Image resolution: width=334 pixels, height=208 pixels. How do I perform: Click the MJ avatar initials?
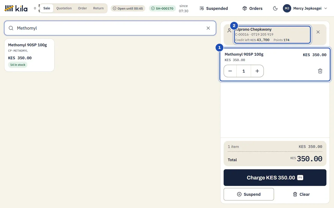tap(287, 8)
